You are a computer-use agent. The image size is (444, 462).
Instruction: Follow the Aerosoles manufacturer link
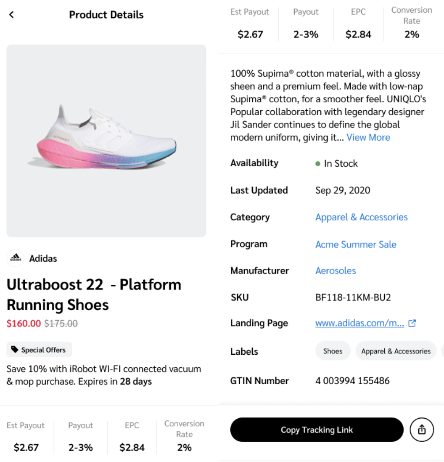pos(336,271)
